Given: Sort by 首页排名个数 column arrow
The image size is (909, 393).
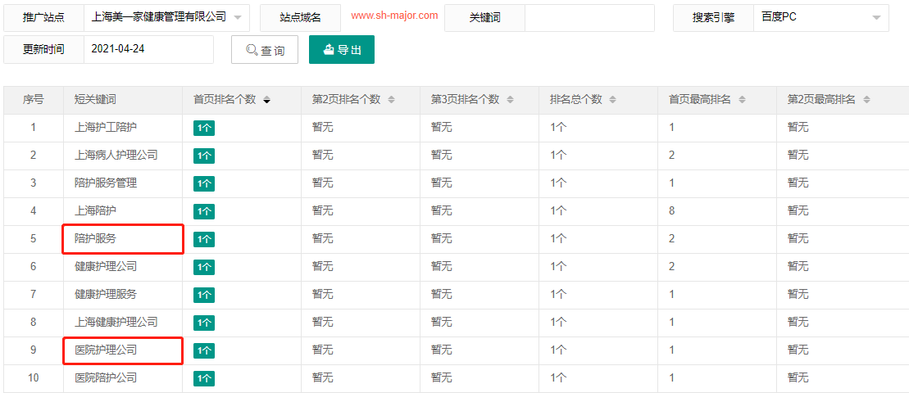Looking at the screenshot, I should [x=266, y=100].
